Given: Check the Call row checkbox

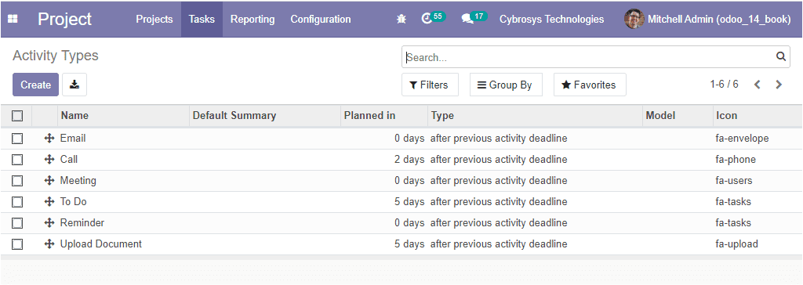Looking at the screenshot, I should pos(17,160).
